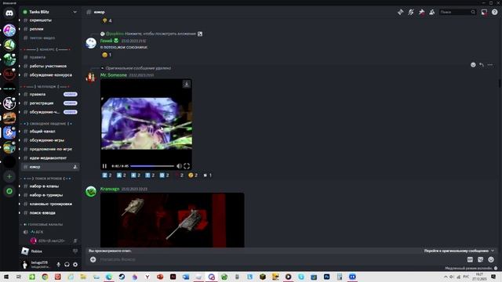Pause the playing video
Screen dimensions: 502x282
[104, 166]
